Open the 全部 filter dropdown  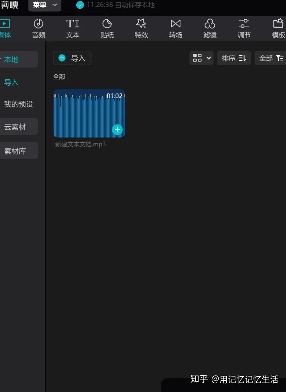(x=271, y=58)
